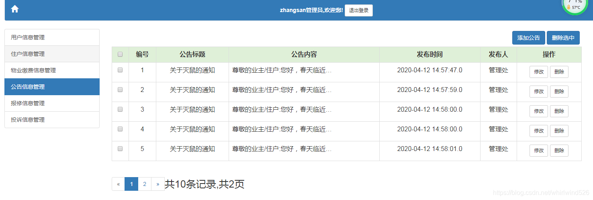This screenshot has width=593, height=200.
Task: Open 报修信息管理 menu
Action: point(52,103)
